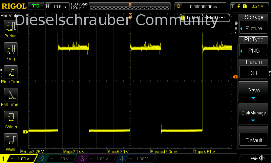Open the DiskManage menu
The width and height of the screenshot is (271, 163).
coord(253,114)
